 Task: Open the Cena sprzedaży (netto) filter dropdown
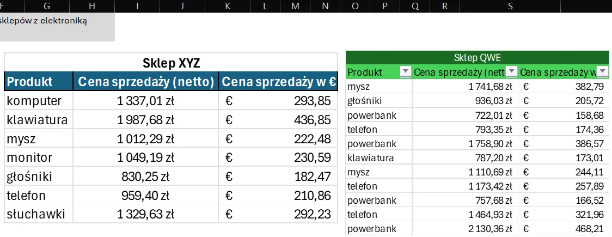[x=512, y=72]
